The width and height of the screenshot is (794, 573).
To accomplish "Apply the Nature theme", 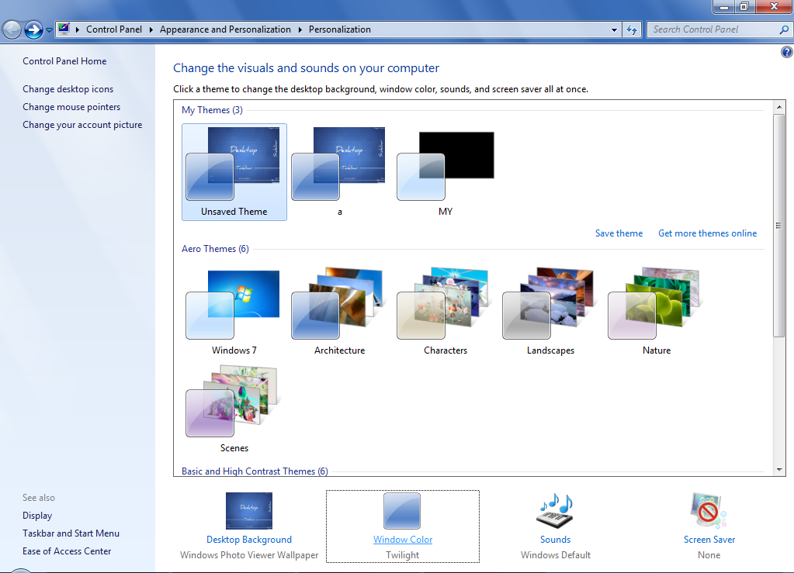I will pos(657,311).
